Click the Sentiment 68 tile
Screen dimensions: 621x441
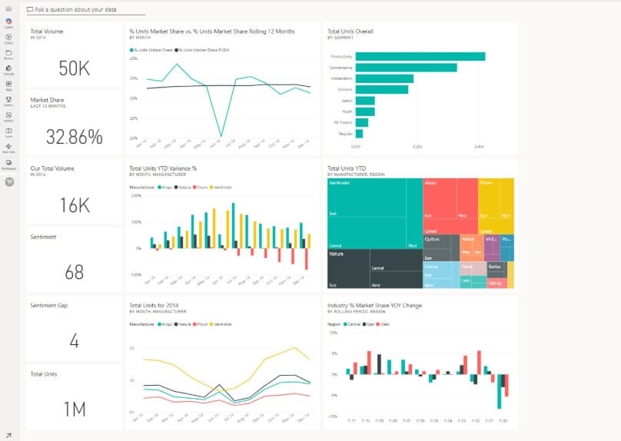pyautogui.click(x=74, y=261)
